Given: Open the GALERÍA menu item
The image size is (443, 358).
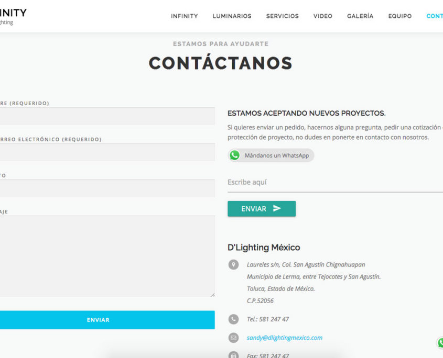Looking at the screenshot, I should [x=360, y=16].
